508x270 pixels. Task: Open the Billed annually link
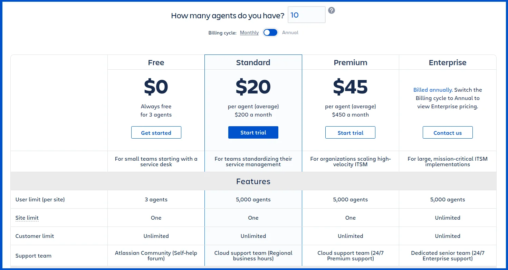click(x=433, y=90)
